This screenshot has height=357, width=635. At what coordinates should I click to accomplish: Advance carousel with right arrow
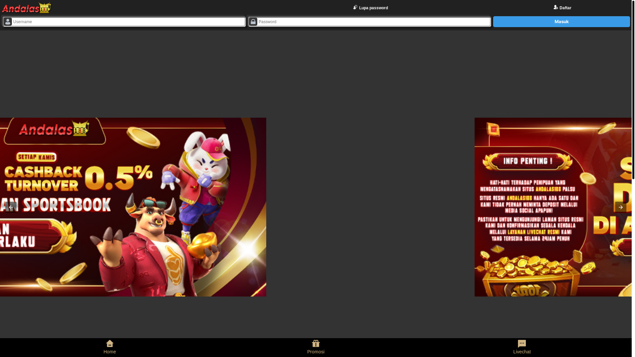pyautogui.click(x=621, y=207)
